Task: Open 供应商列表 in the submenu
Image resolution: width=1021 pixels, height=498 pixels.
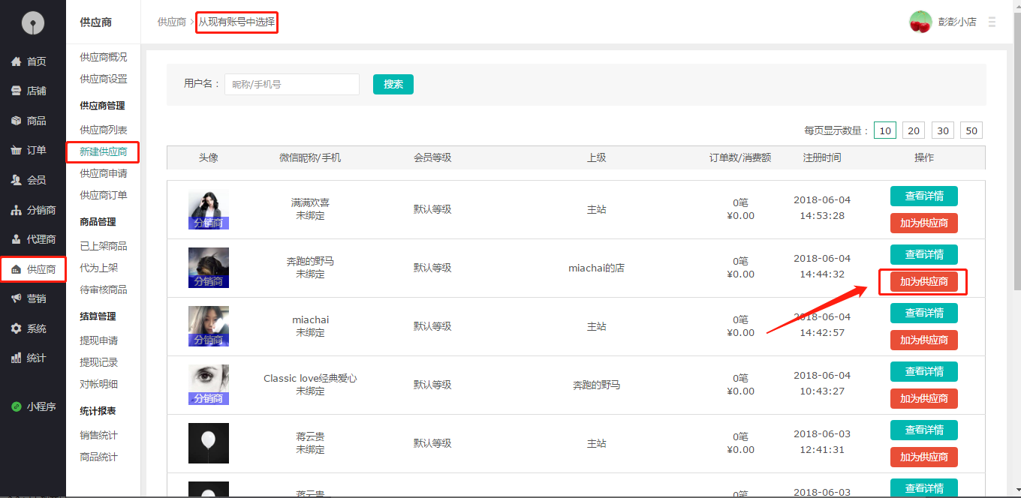Action: click(104, 130)
